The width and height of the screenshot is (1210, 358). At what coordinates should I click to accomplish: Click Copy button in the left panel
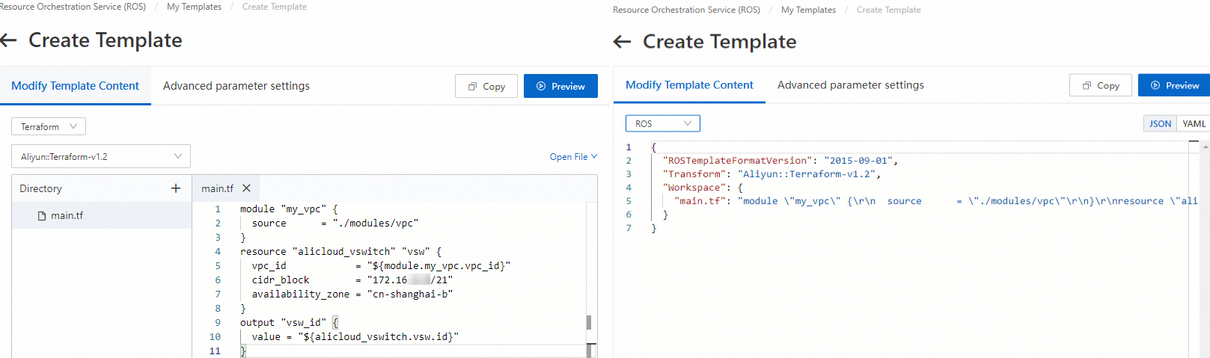coord(486,87)
